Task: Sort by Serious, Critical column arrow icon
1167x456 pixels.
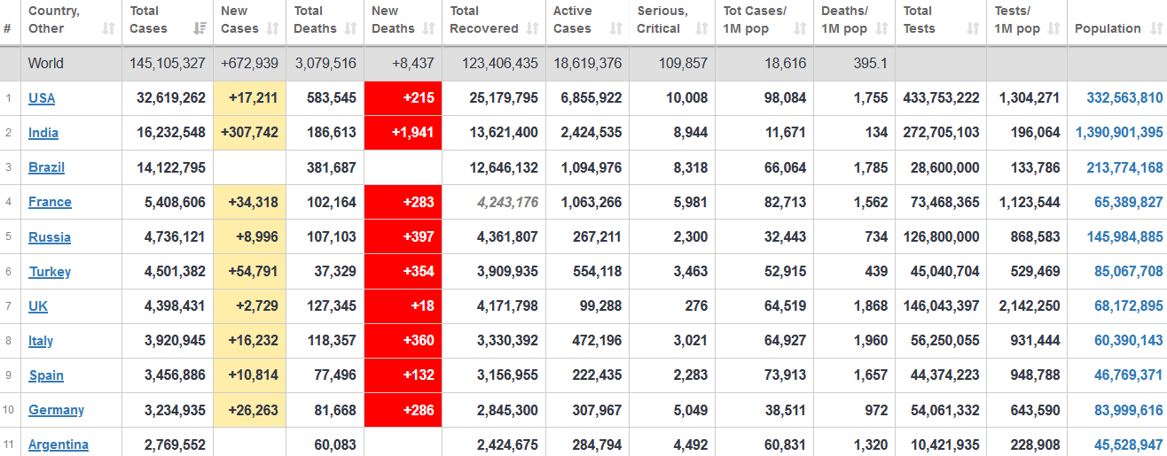Action: coord(702,28)
